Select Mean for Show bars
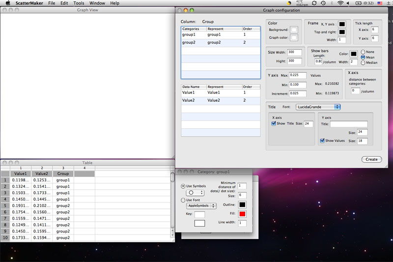The image size is (393, 262). tap(363, 57)
